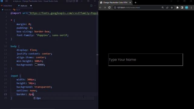The image size is (194, 109).
Task: Go back in the browser
Action: (100, 8)
